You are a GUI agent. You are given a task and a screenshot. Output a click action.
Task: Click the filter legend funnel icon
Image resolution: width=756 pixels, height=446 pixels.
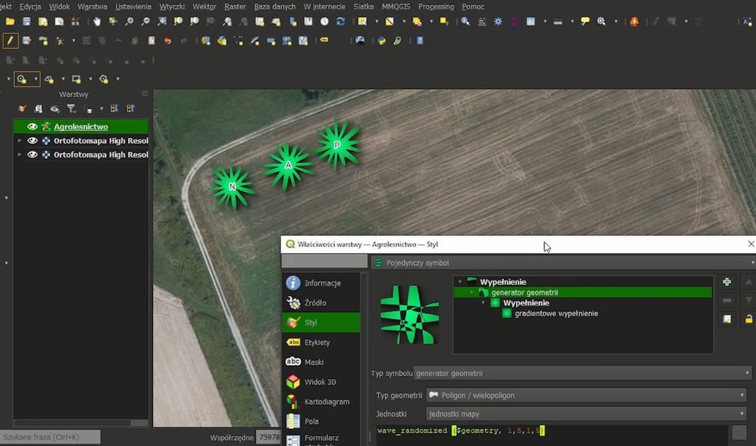pyautogui.click(x=71, y=108)
